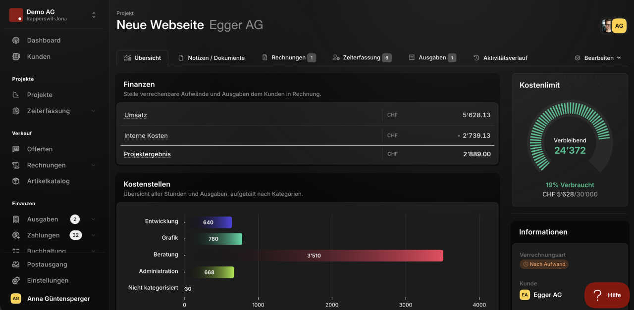The height and width of the screenshot is (310, 634).
Task: Open the Postausgang icon in the sidebar
Action: point(16,265)
